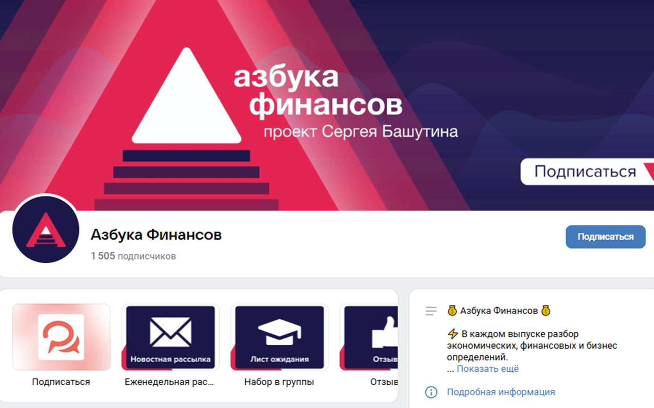Click the white triangle logo on the cover
The width and height of the screenshot is (654, 408).
point(187,95)
